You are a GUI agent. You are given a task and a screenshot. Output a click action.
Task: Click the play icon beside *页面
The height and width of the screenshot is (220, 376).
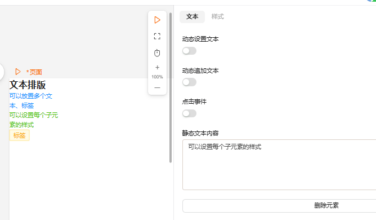pos(18,72)
